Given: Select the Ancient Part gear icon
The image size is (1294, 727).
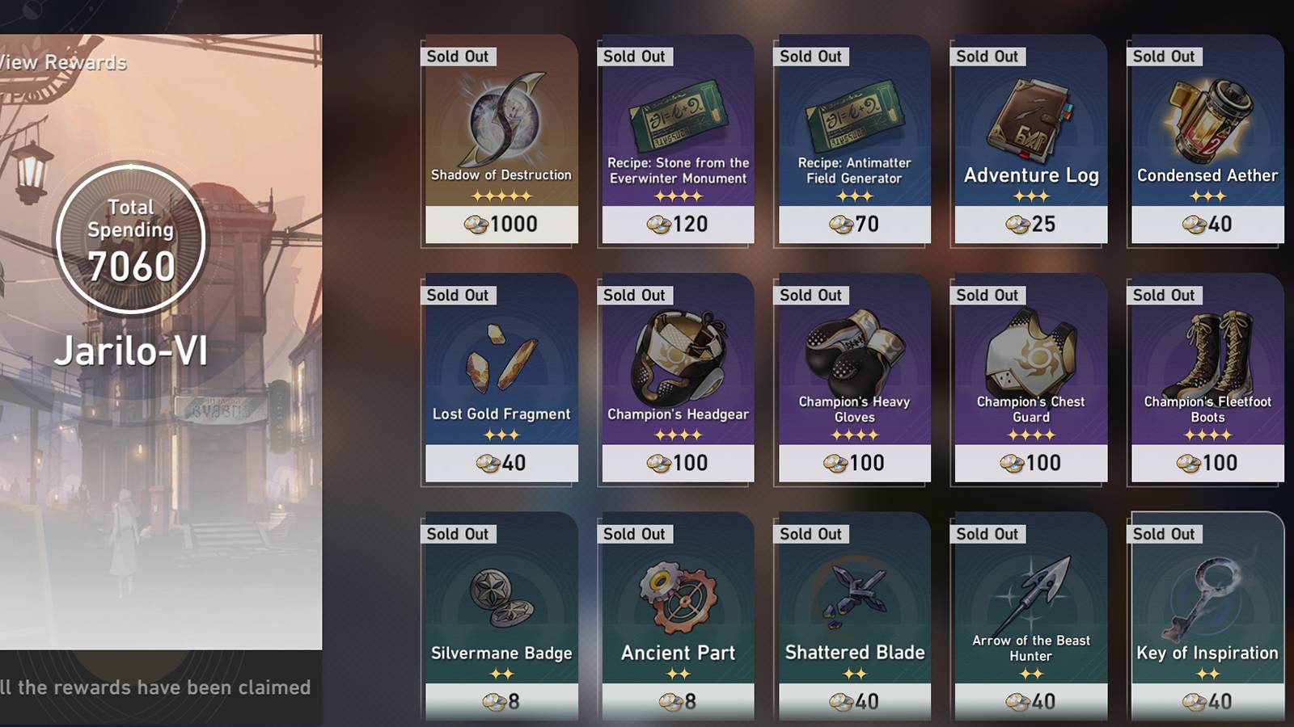Looking at the screenshot, I should pos(678,598).
